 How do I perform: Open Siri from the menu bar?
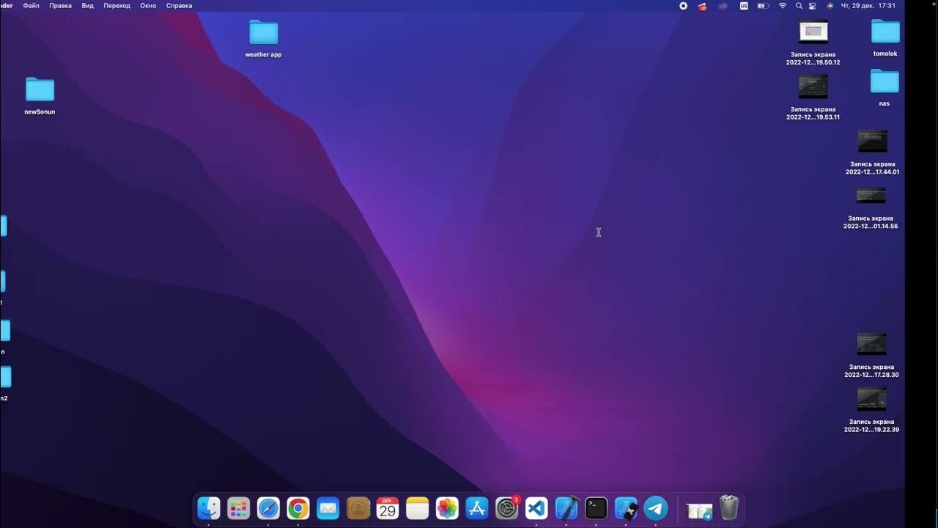pyautogui.click(x=830, y=6)
